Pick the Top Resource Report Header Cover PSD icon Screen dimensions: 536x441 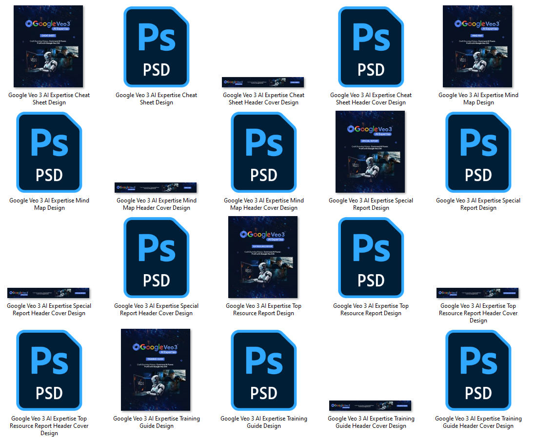pos(49,370)
